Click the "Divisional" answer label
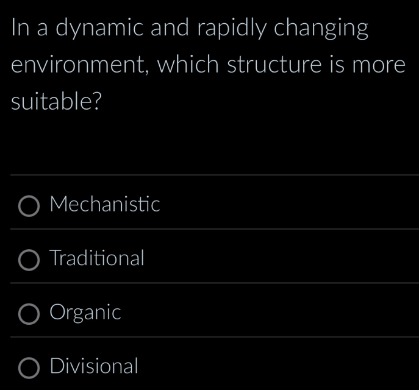 95,366
